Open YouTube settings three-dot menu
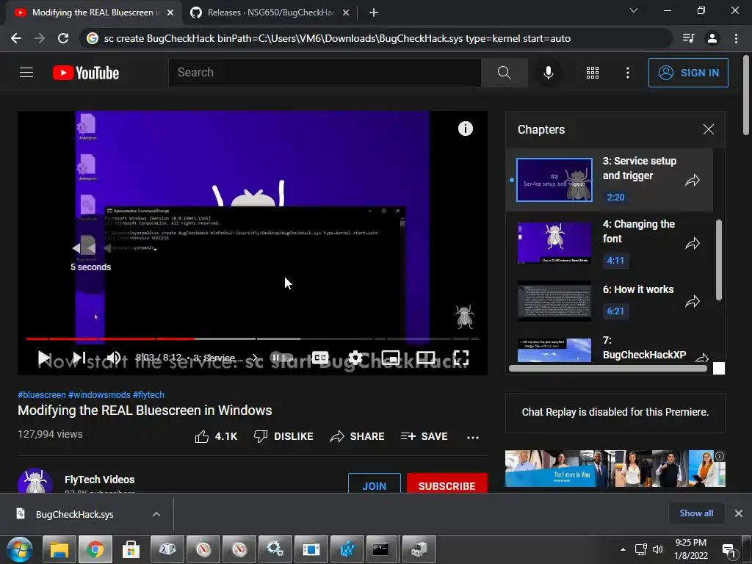Image resolution: width=752 pixels, height=564 pixels. (627, 73)
